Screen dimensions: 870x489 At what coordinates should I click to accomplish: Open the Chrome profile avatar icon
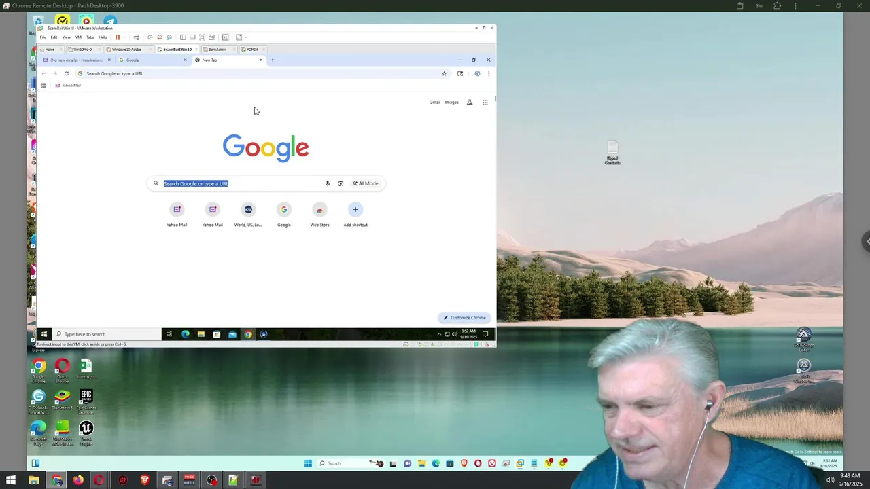tap(477, 73)
